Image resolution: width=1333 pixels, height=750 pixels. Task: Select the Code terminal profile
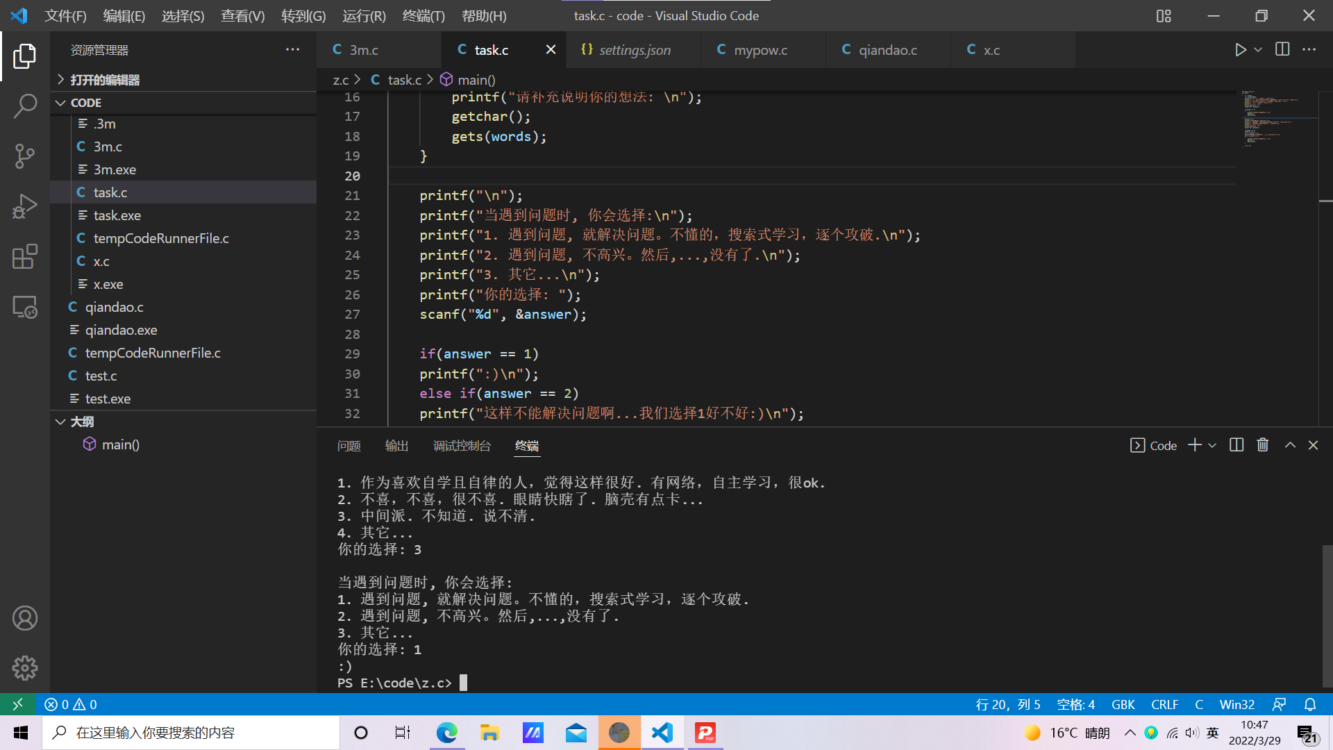1154,445
